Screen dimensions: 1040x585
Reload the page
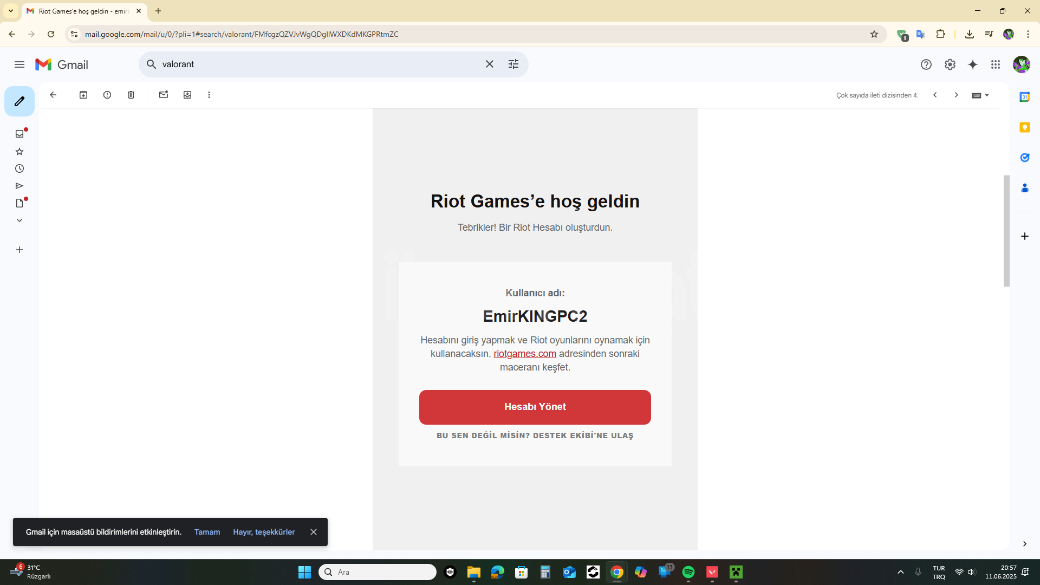click(51, 34)
